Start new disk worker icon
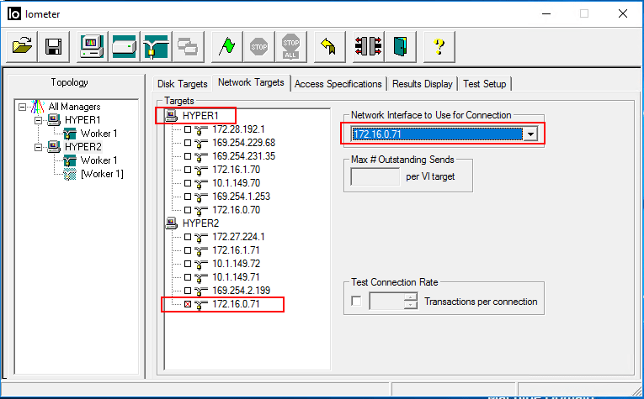644x399 pixels. click(x=124, y=46)
